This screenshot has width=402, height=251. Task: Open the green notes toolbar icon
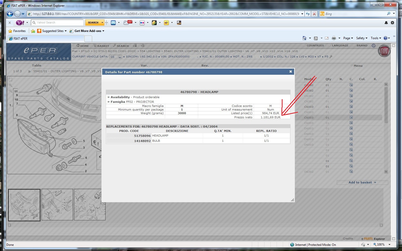tap(154, 23)
